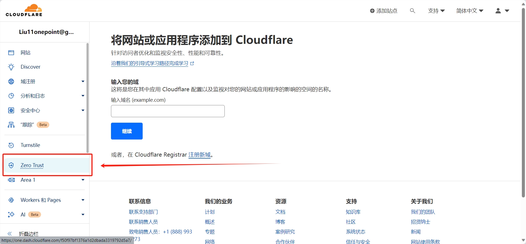Screen dimensions: 526x244
Task: Open Discover in the sidebar
Action: (31, 67)
